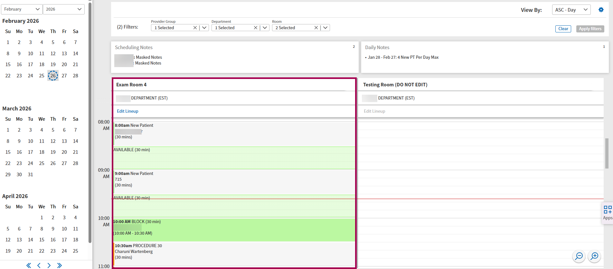Open the 8:00am New Patient appointment
This screenshot has height=269, width=613.
tap(234, 134)
